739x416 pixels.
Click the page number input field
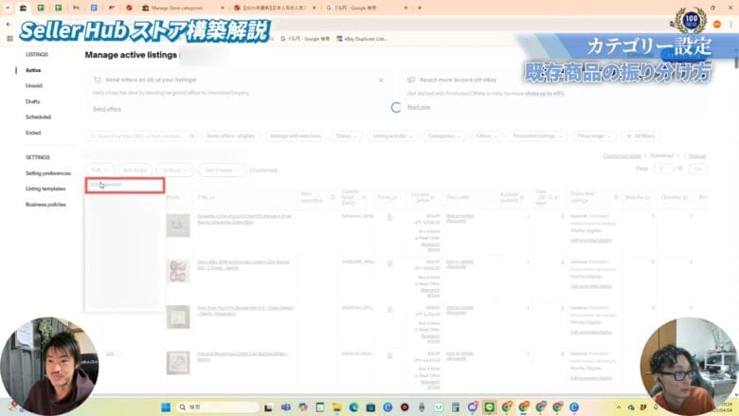[x=663, y=169]
